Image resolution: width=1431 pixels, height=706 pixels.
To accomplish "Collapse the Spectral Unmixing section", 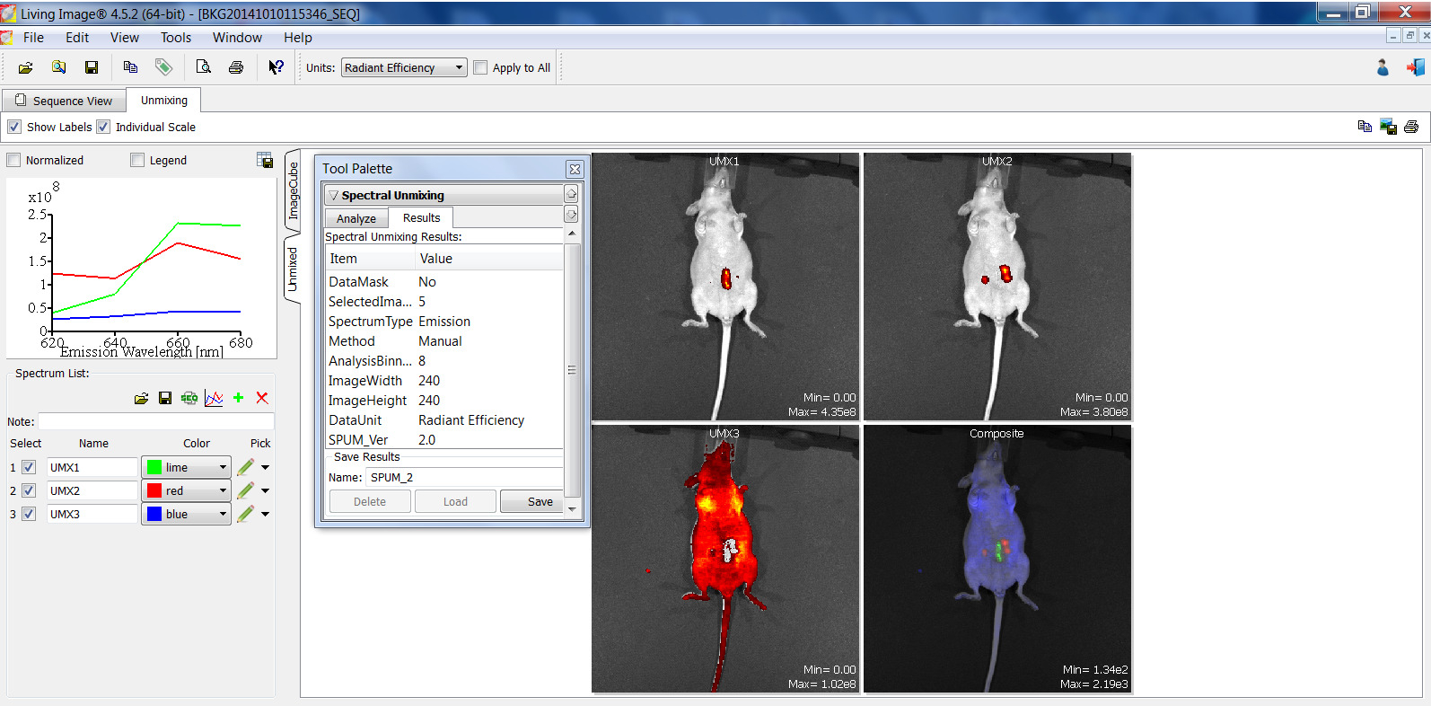I will [x=334, y=195].
